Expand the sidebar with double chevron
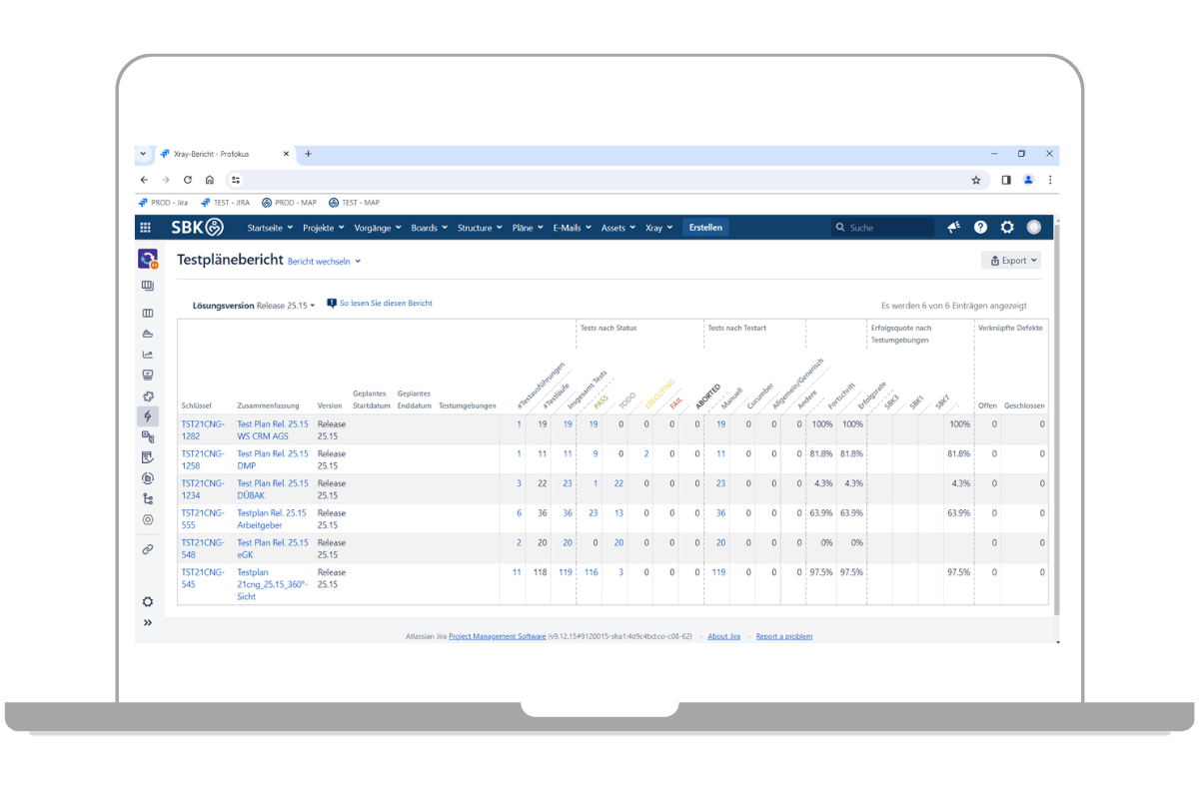 (x=148, y=623)
